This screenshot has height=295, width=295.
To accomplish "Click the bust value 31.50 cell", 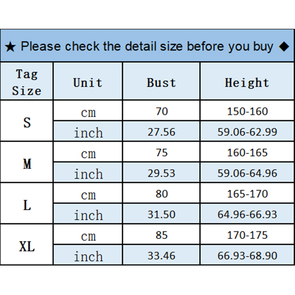I will tap(162, 215).
